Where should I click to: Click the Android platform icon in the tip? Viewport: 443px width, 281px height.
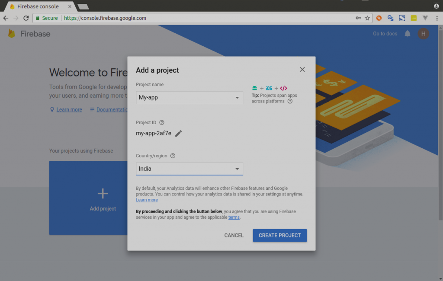click(254, 88)
